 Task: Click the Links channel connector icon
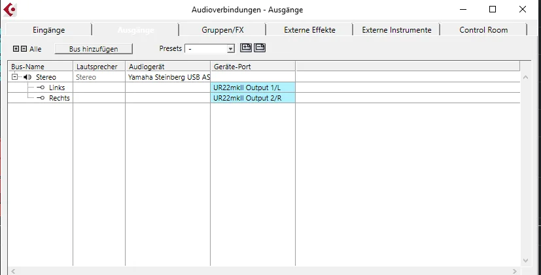(x=41, y=88)
